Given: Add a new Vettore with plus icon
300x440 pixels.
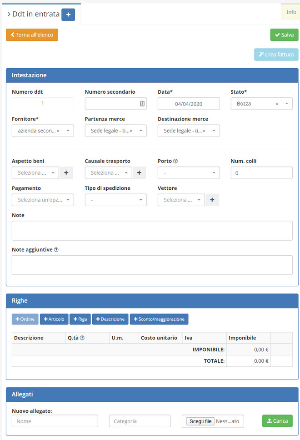Looking at the screenshot, I should click(x=212, y=200).
